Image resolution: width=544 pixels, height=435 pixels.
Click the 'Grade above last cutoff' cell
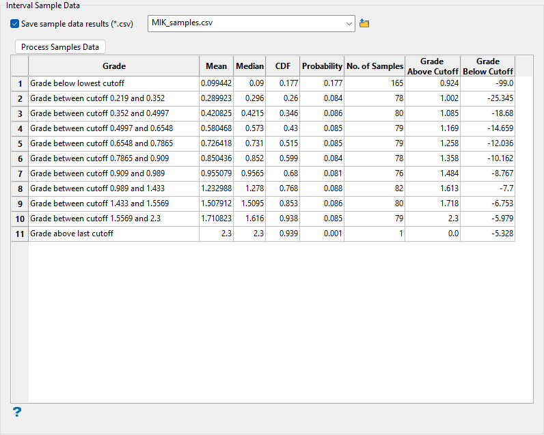click(x=113, y=234)
